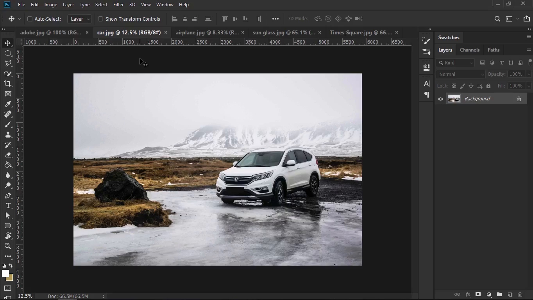Open the Filter menu
The image size is (533, 300).
[x=118, y=5]
